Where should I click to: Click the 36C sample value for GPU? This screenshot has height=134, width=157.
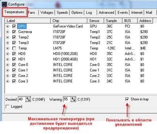pyautogui.click(x=110, y=26)
